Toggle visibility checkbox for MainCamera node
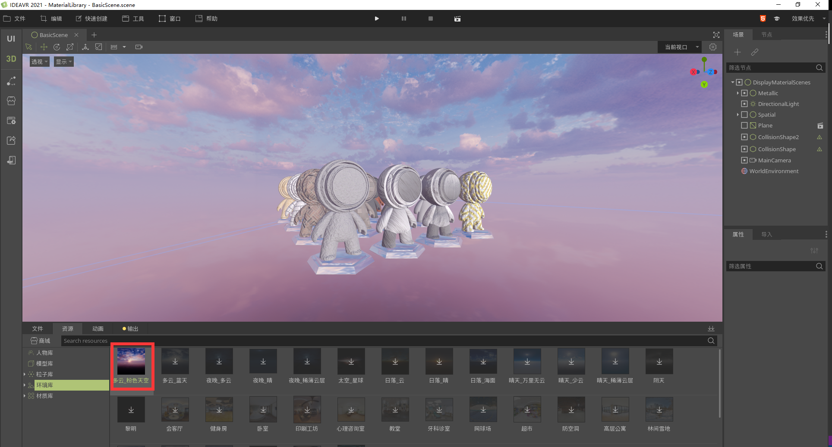Image resolution: width=832 pixels, height=447 pixels. (744, 160)
